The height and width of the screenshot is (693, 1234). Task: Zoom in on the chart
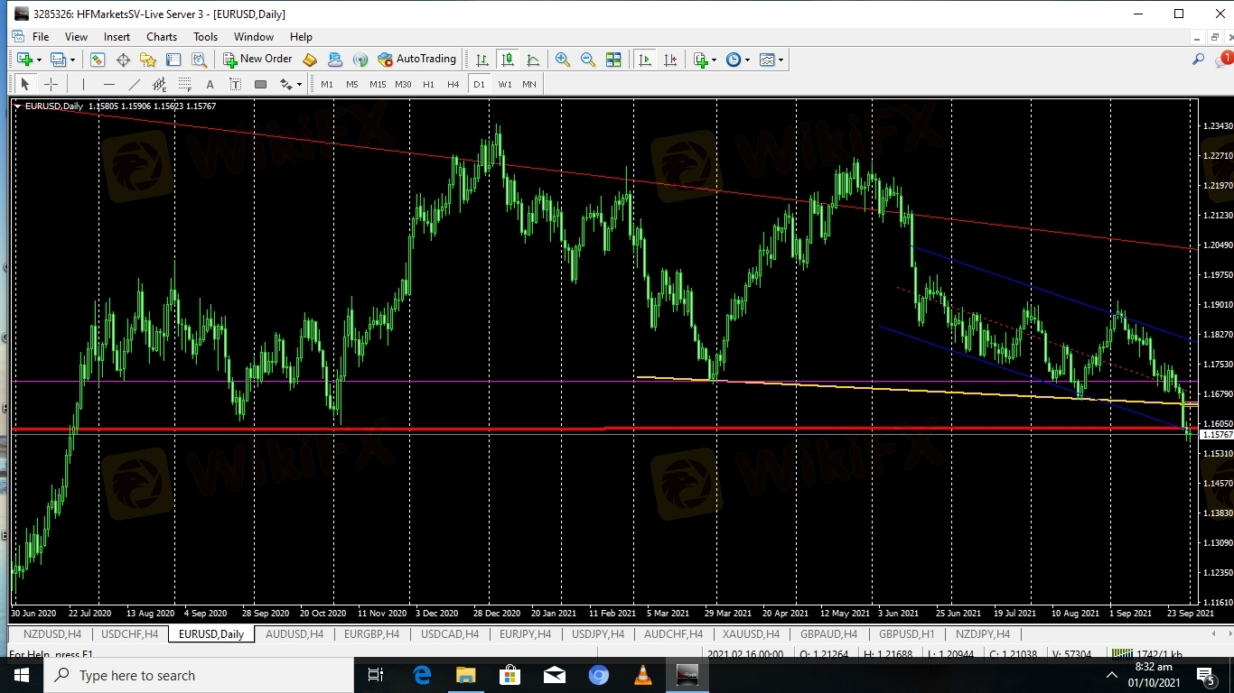[563, 60]
